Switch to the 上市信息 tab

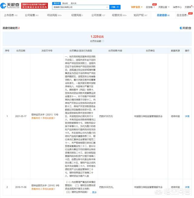(x=10, y=15)
